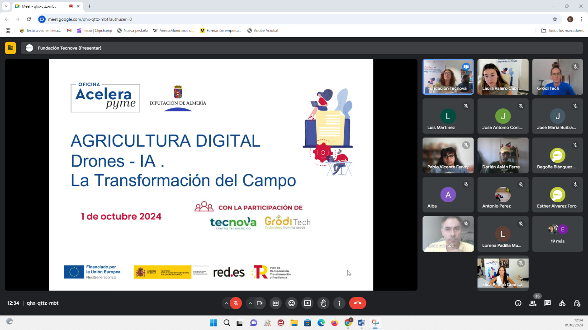The height and width of the screenshot is (330, 588).
Task: Open Firefox from the taskbar
Action: 334,323
